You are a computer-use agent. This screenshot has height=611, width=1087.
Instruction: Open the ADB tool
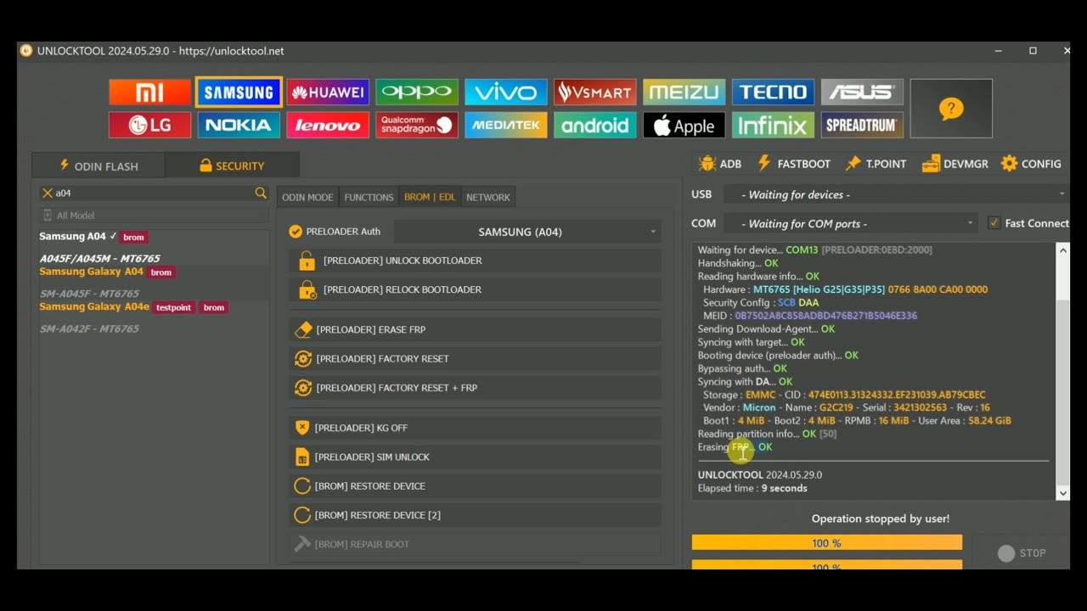point(719,164)
